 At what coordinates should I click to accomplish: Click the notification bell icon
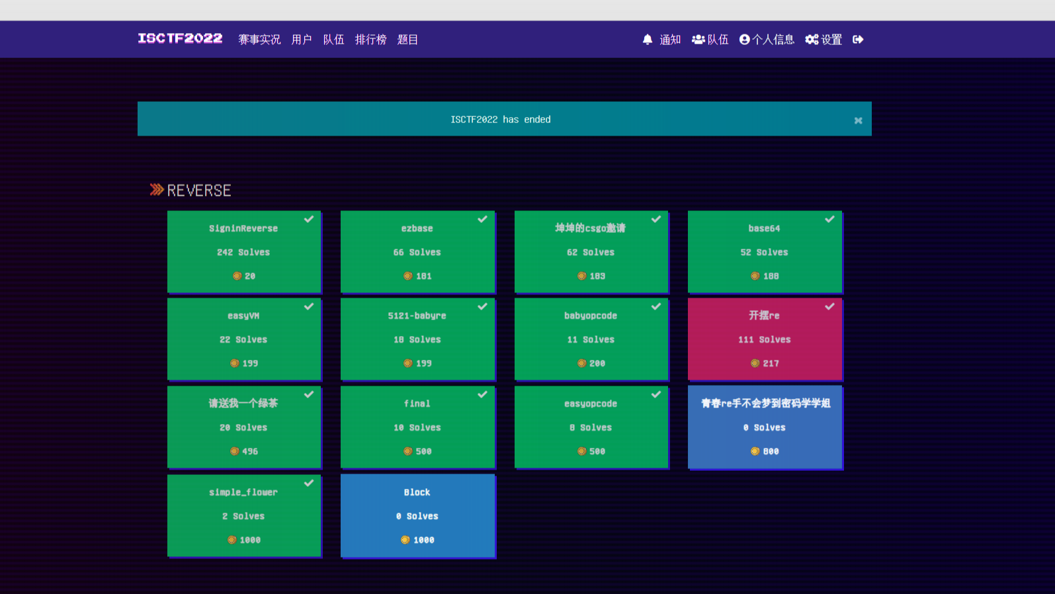click(648, 40)
